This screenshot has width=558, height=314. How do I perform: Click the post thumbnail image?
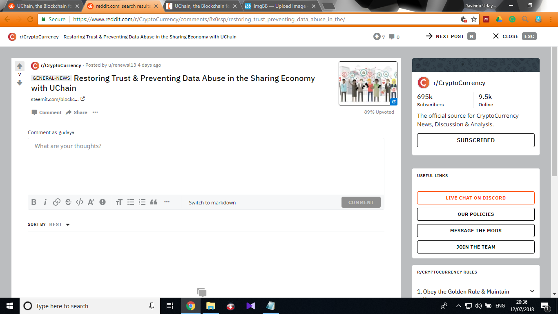pos(368,83)
